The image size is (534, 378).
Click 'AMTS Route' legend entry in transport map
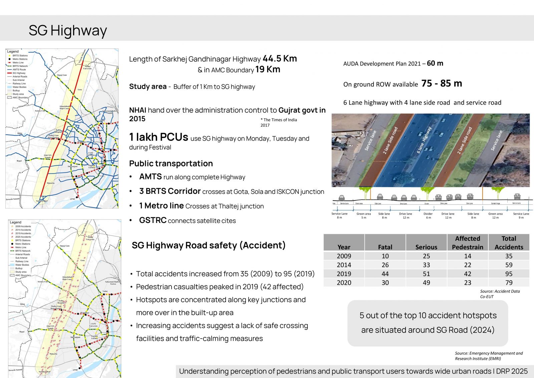[x=17, y=70]
